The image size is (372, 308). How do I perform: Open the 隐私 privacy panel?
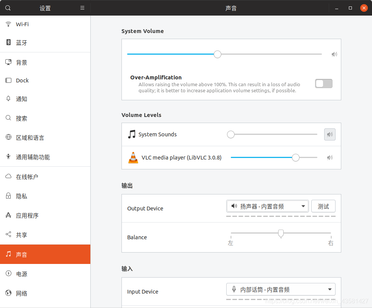coord(45,196)
